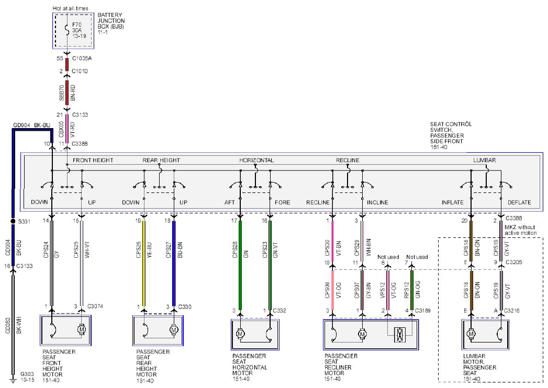Click the BK-WH wire color label
Screen dimensions: 548x388
coord(19,325)
